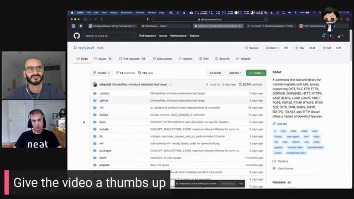
Task: Open the notifications bell in GitHub header
Action: (324, 35)
